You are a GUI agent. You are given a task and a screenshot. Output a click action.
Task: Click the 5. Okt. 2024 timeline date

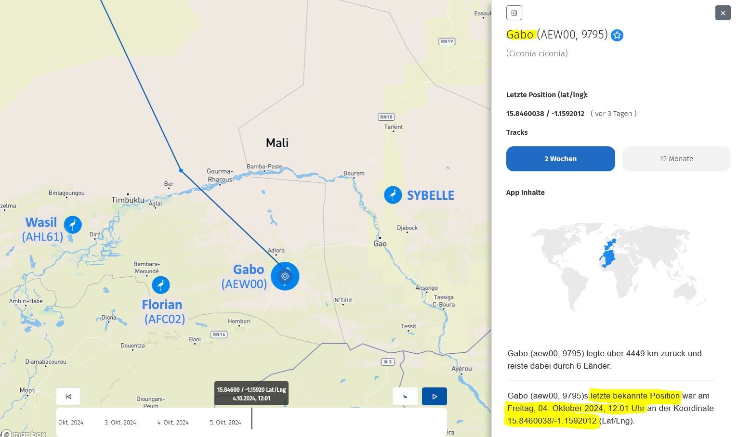pyautogui.click(x=225, y=423)
